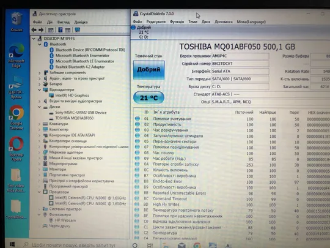Click Windows Start button
330x248 pixels.
tap(12, 244)
